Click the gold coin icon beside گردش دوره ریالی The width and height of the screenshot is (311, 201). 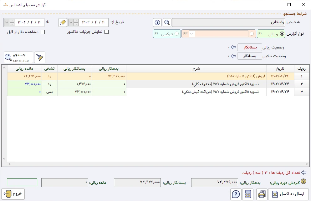(303, 181)
